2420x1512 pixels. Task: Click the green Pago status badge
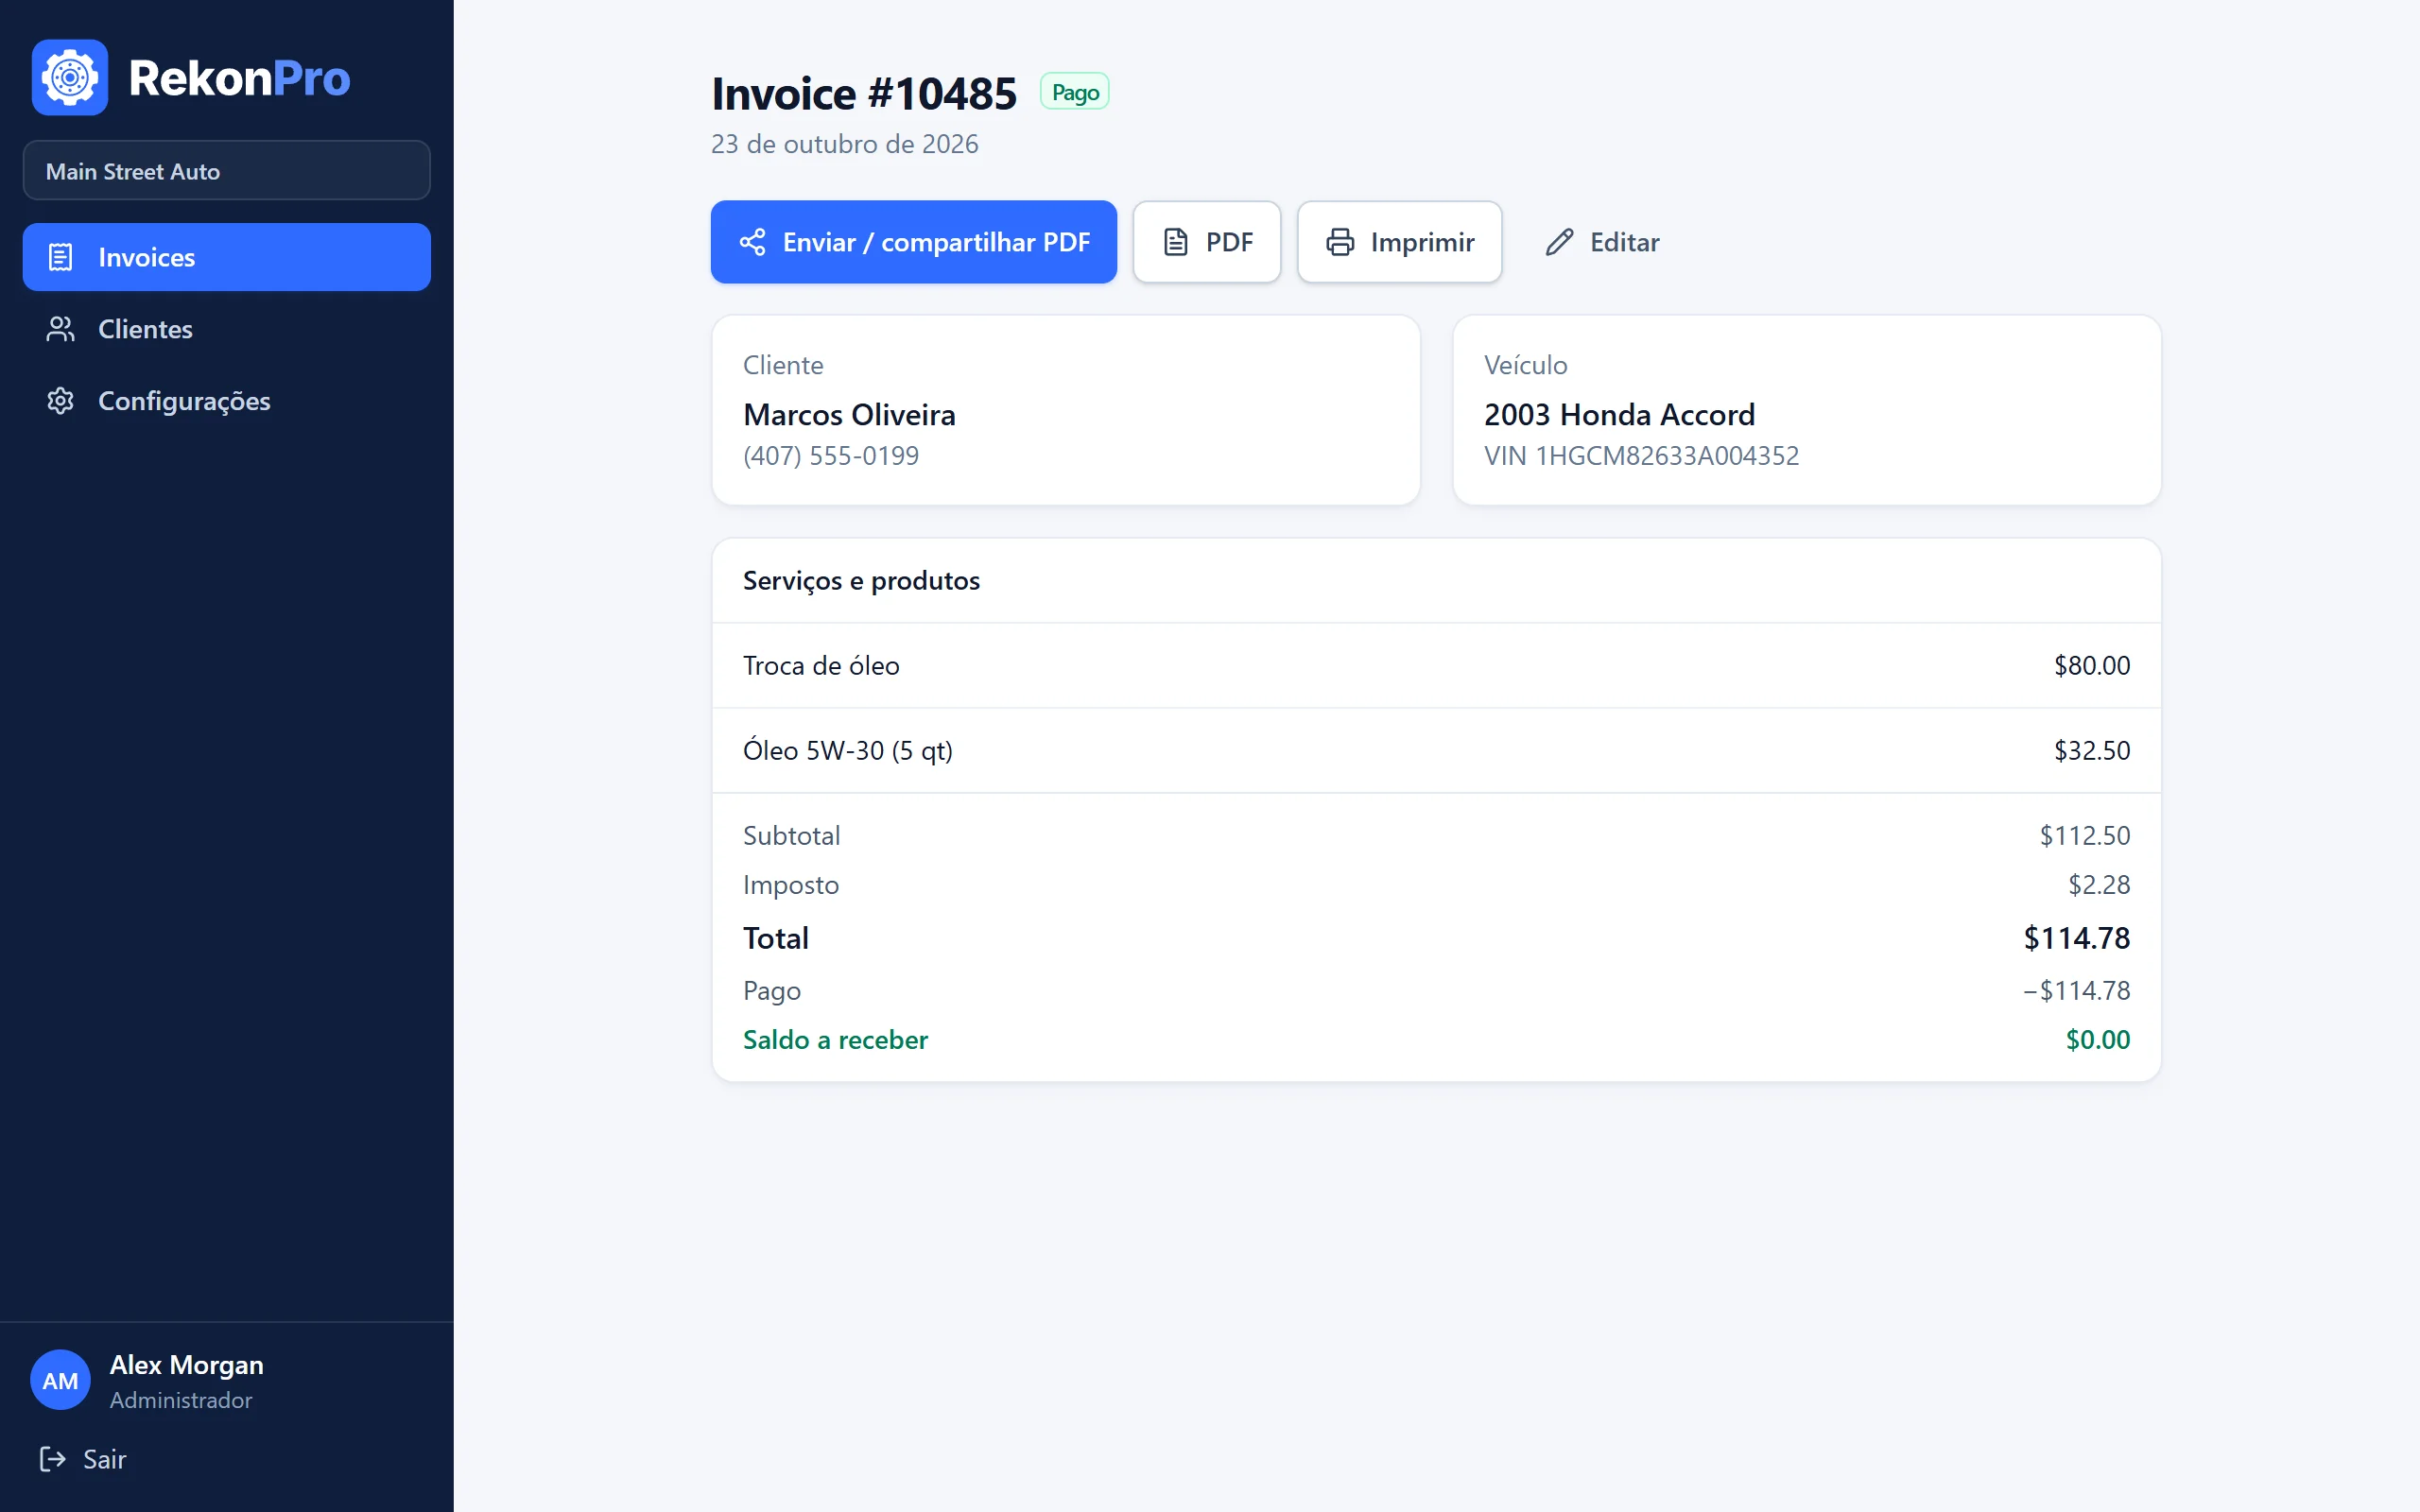pos(1075,92)
